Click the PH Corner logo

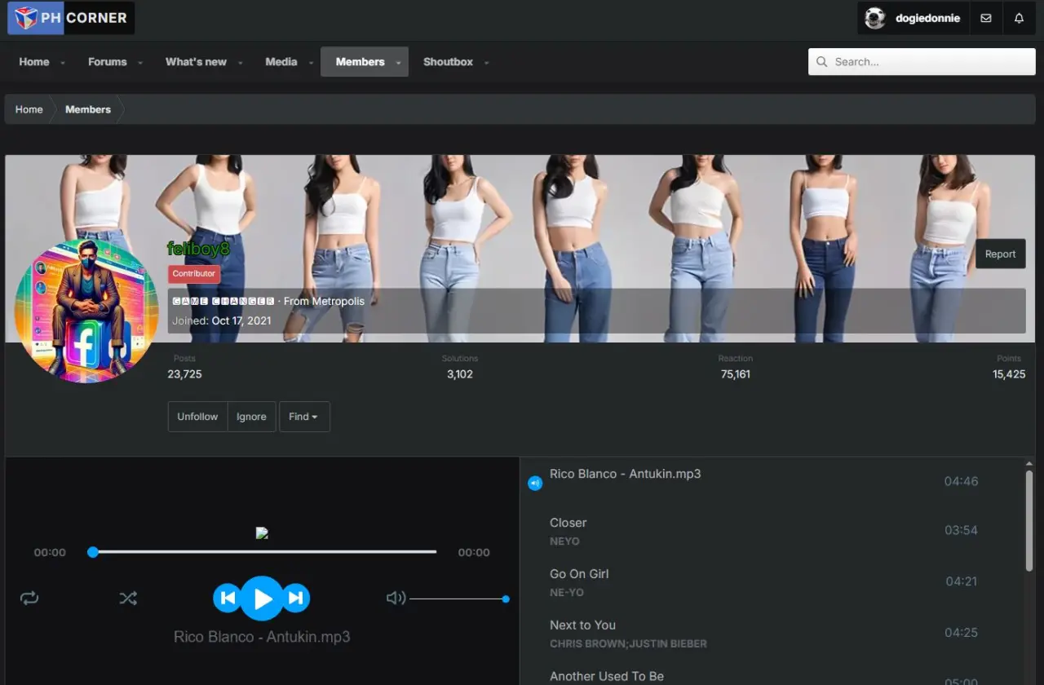tap(72, 18)
